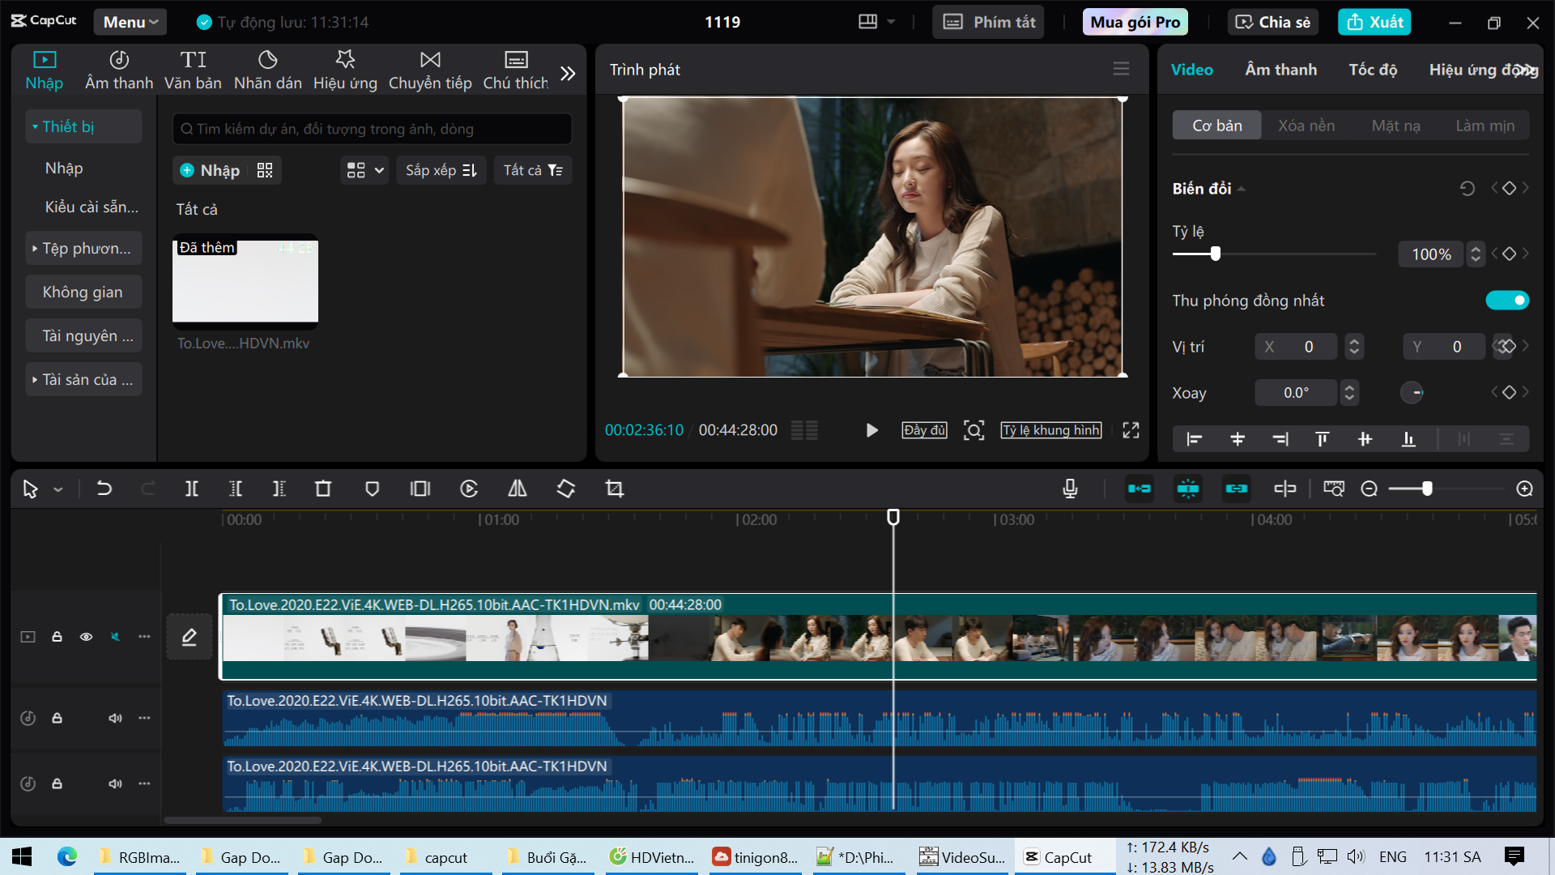Mute the first audio track
Viewport: 1555px width, 875px height.
click(x=115, y=718)
